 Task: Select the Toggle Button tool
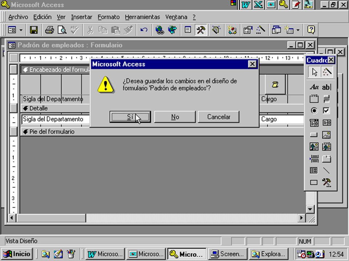point(326,99)
